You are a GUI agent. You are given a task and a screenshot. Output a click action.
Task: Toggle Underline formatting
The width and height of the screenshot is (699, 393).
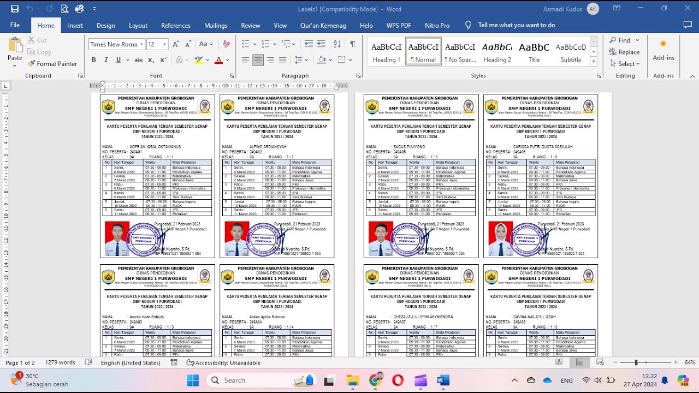coord(118,60)
